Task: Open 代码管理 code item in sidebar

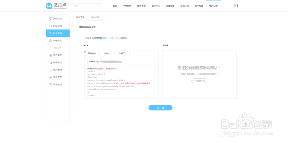Action: [58, 70]
